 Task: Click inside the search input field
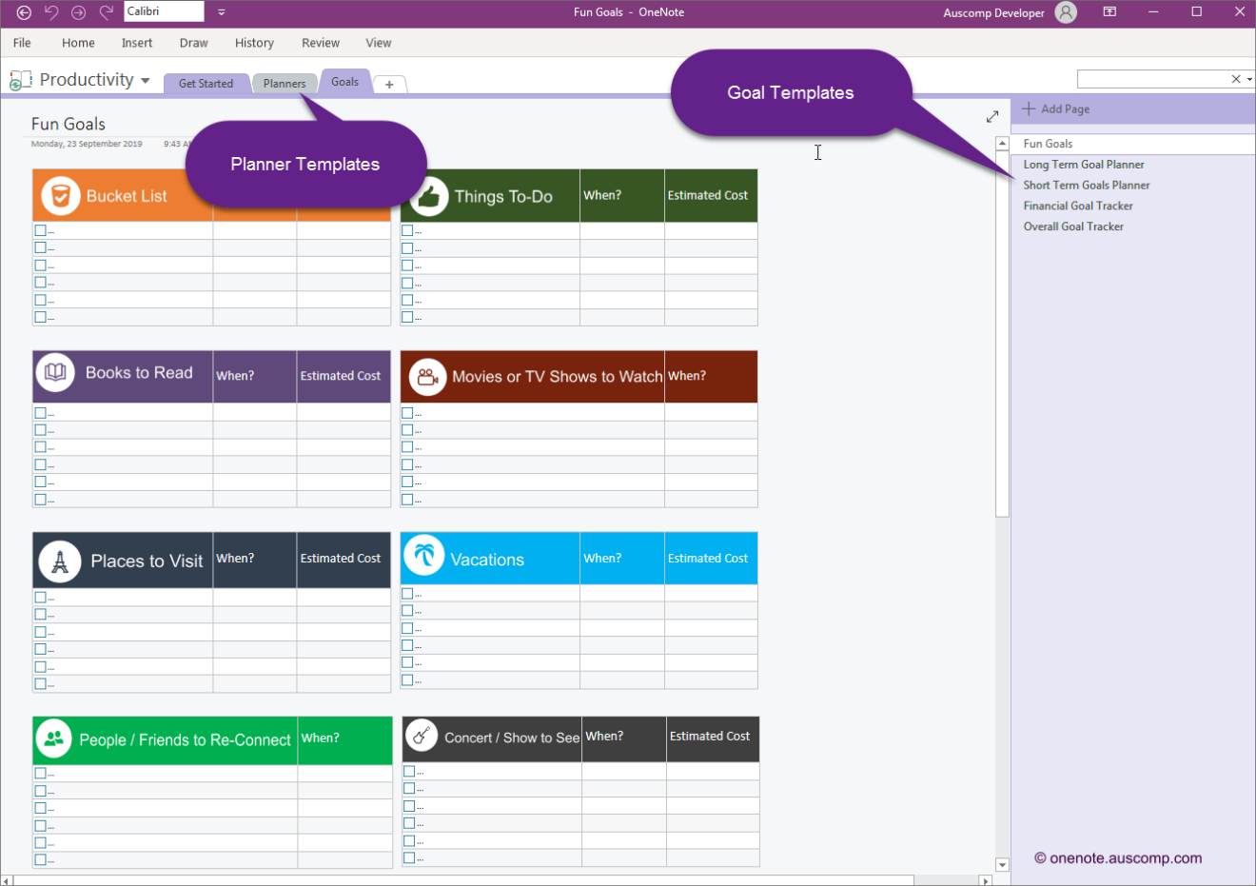point(1151,79)
